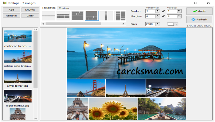Viewport: 215px width, 122px height.
Task: Increase the Size value
Action: pyautogui.click(x=157, y=23)
